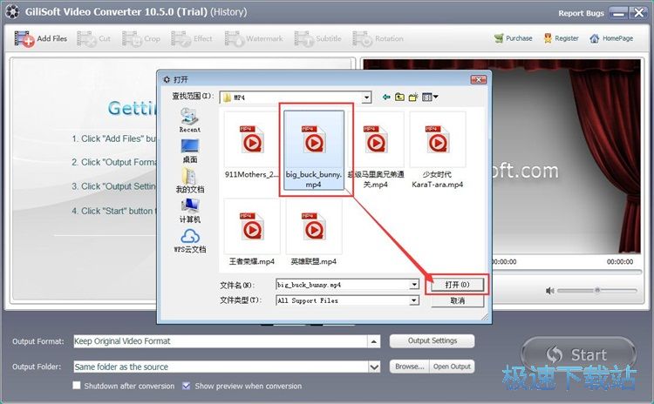Click the preview playback progress bar
Viewport: 654px width, 404px height.
(567, 272)
